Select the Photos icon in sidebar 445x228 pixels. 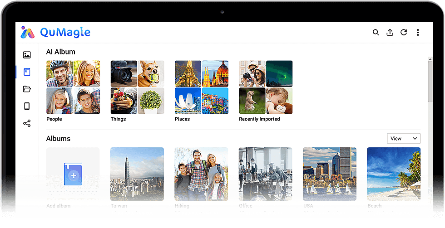[27, 55]
